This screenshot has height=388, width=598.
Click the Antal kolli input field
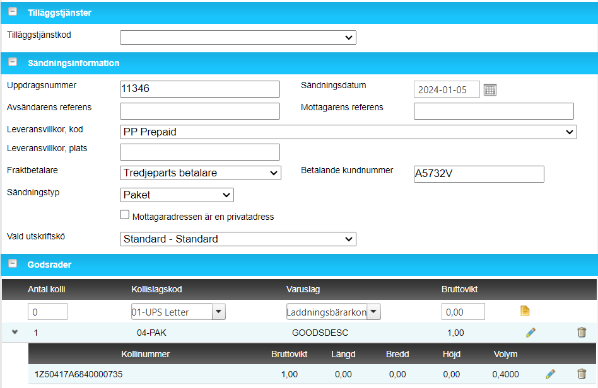point(47,311)
